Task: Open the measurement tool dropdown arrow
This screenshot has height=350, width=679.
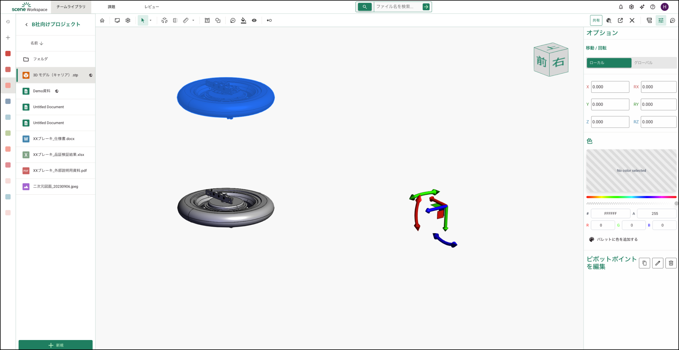Action: click(x=193, y=20)
